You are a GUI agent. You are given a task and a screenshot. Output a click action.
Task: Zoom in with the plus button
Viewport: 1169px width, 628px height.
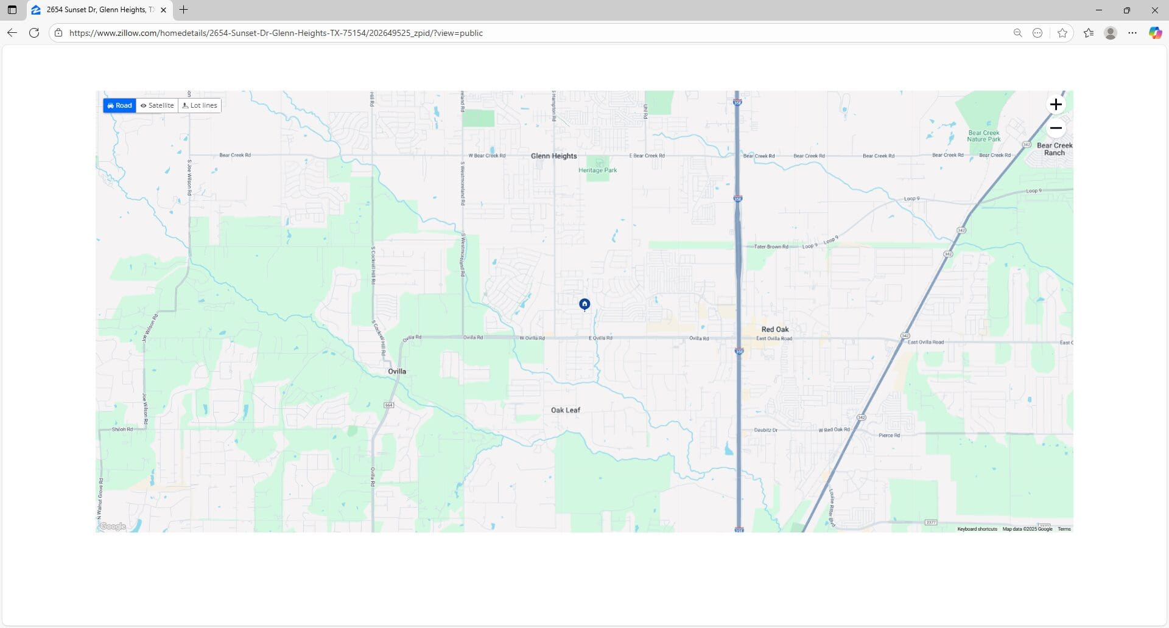(x=1056, y=105)
